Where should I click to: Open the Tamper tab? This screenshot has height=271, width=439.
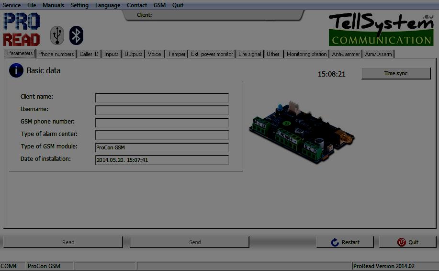[x=177, y=54]
